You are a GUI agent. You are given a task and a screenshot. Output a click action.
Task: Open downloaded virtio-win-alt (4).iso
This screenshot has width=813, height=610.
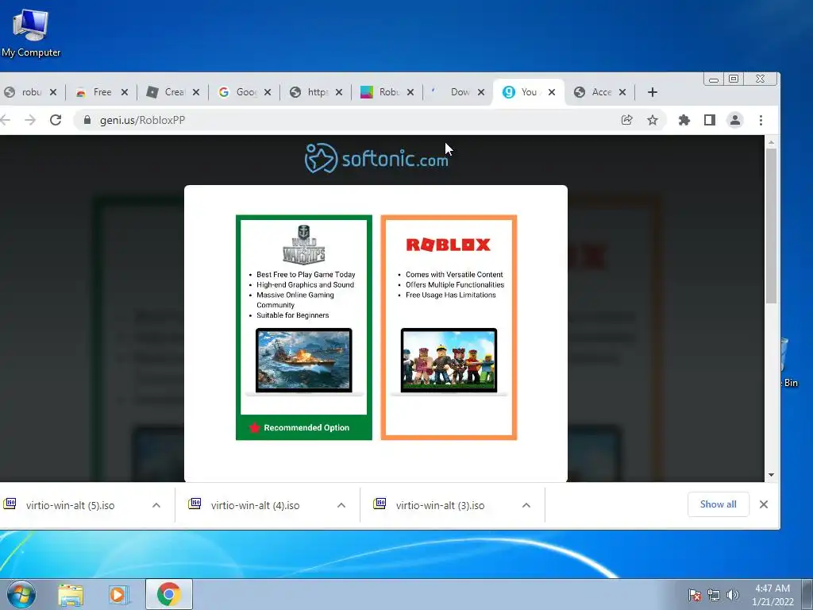tap(255, 505)
